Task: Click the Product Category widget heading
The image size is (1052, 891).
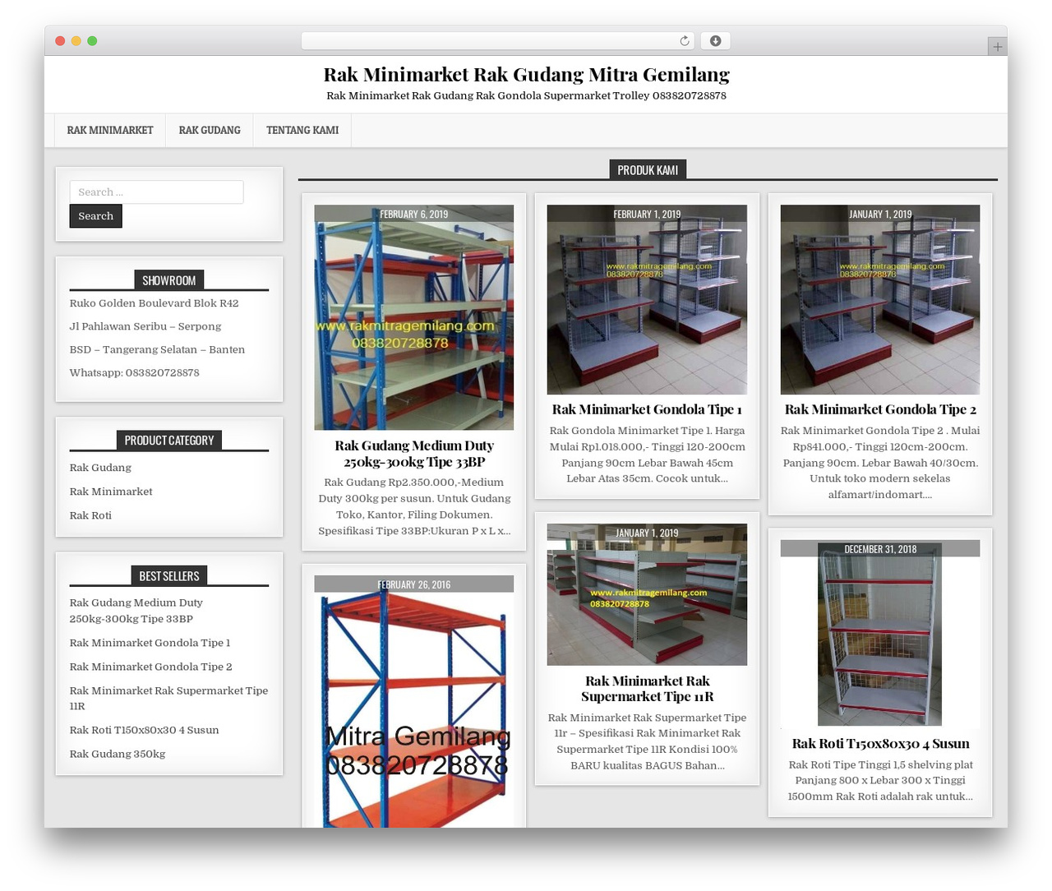Action: pos(168,441)
